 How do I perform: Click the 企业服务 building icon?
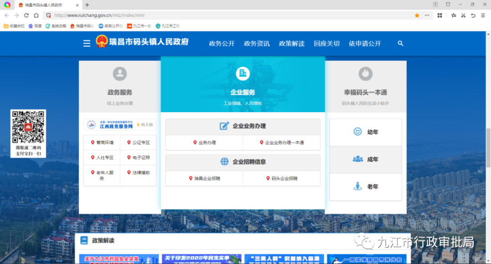point(243,74)
